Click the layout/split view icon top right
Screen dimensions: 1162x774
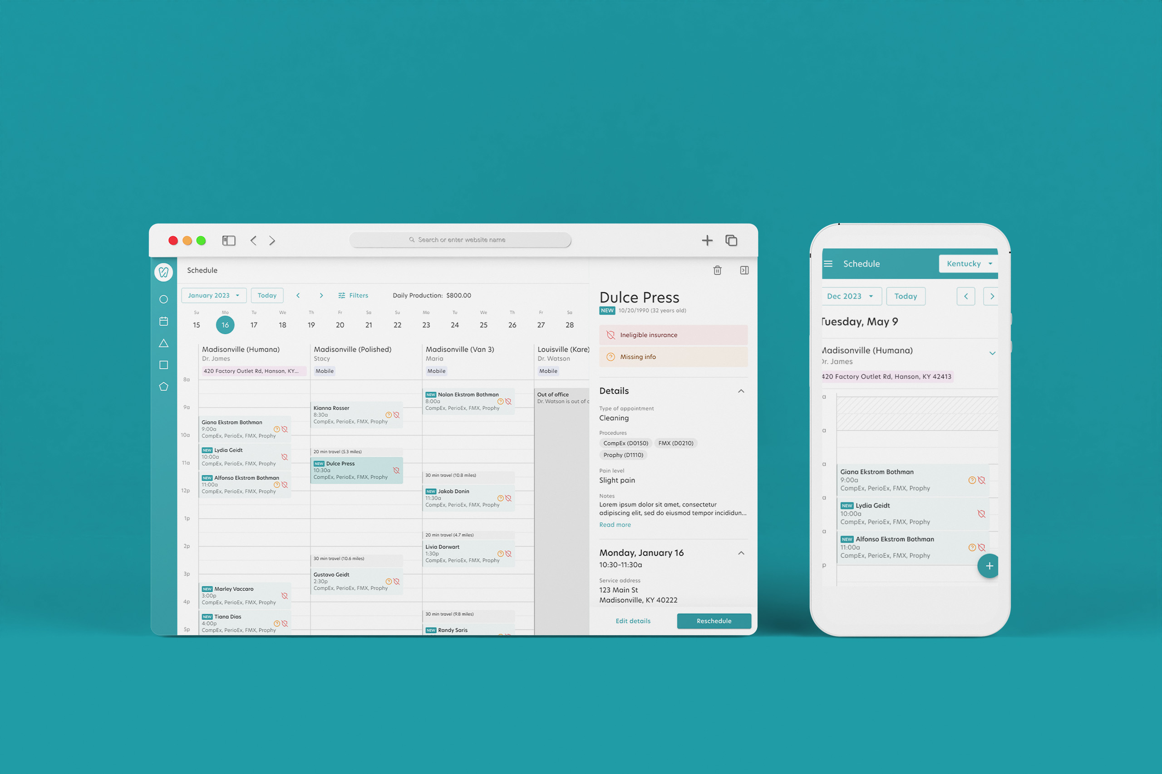tap(744, 269)
